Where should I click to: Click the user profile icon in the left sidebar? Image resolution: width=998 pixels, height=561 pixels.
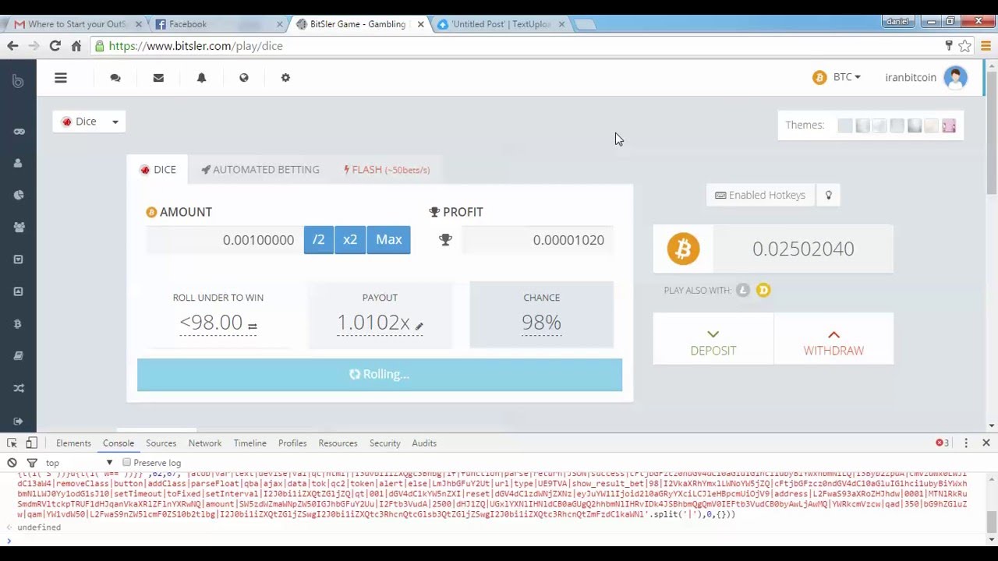point(18,164)
